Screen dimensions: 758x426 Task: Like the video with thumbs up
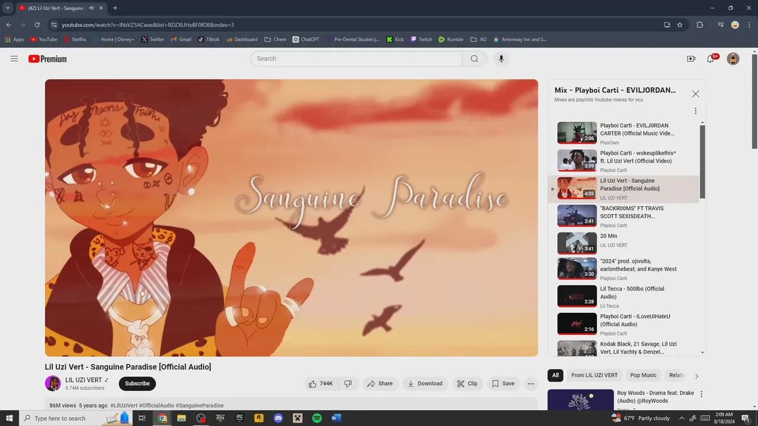[x=320, y=383]
